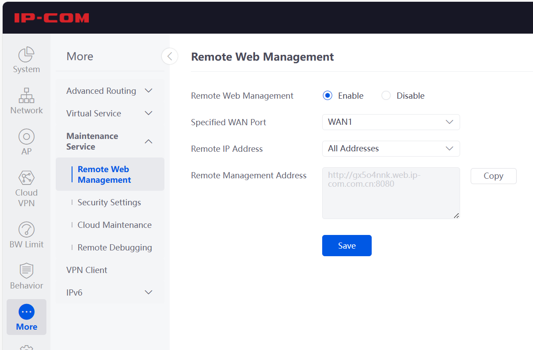Click the IP-COM logo

[x=51, y=18]
